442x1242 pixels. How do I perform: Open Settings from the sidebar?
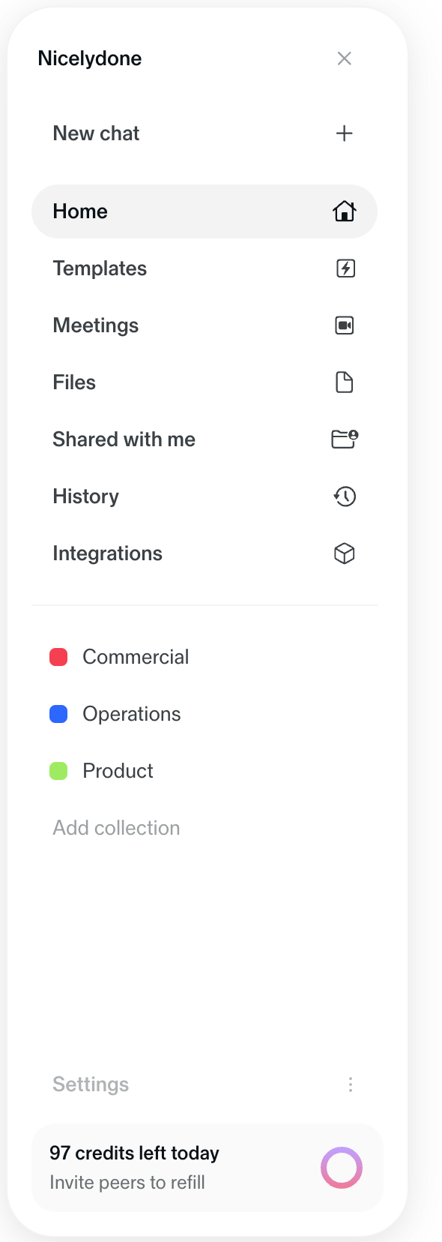coord(90,1084)
